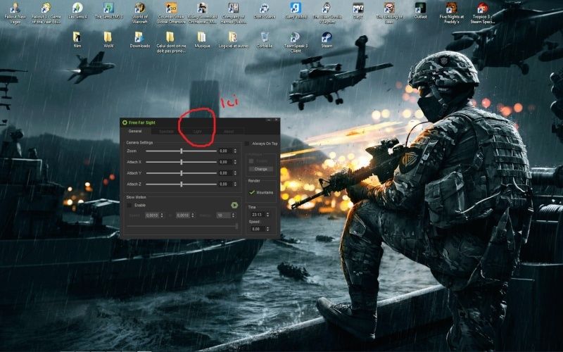Start slow motion with green play button

234,205
